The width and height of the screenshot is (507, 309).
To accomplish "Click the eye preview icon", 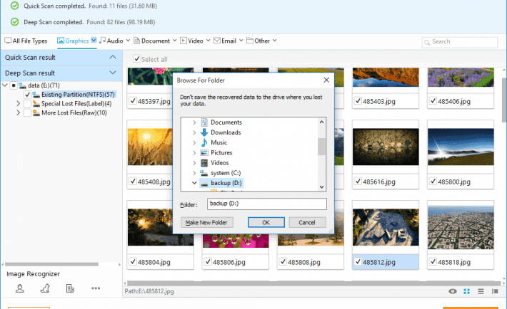I will coord(453,291).
